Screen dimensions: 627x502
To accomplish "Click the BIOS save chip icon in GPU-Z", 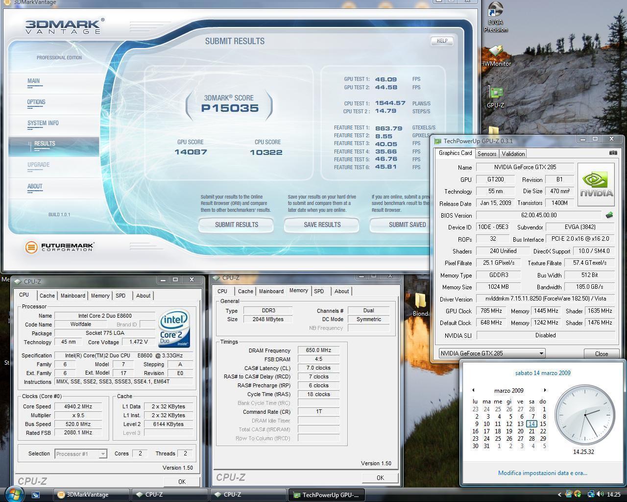I will tap(609, 215).
